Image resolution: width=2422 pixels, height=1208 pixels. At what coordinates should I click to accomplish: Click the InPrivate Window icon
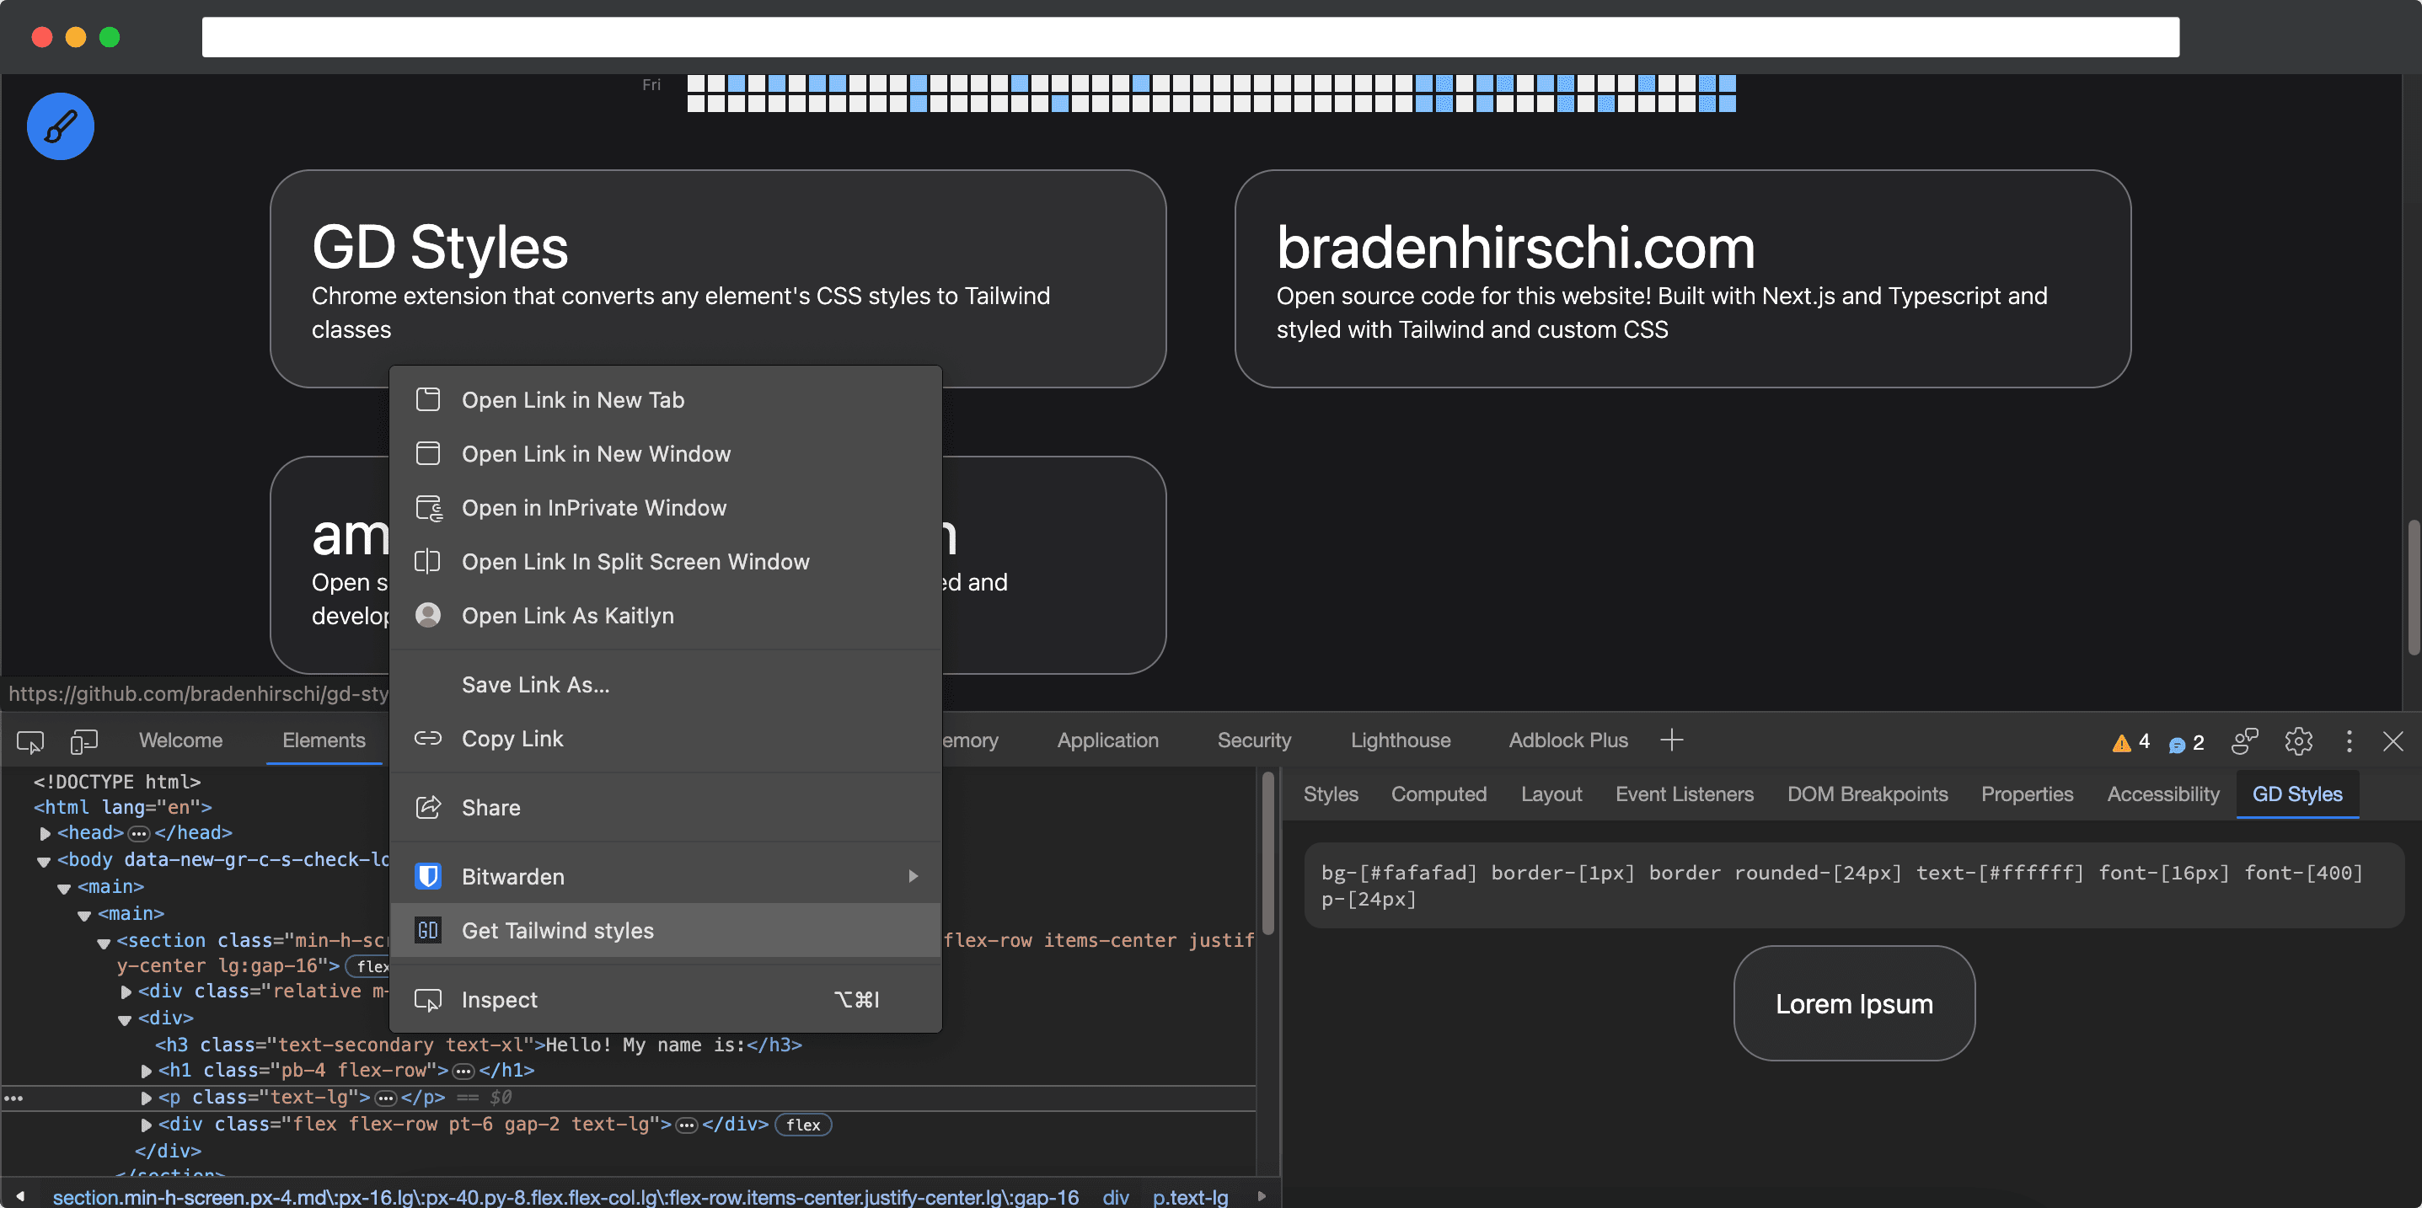(429, 508)
